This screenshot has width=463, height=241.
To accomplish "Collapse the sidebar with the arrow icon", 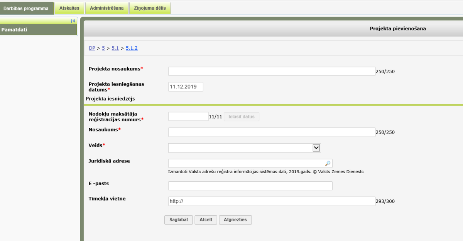I will (73, 21).
